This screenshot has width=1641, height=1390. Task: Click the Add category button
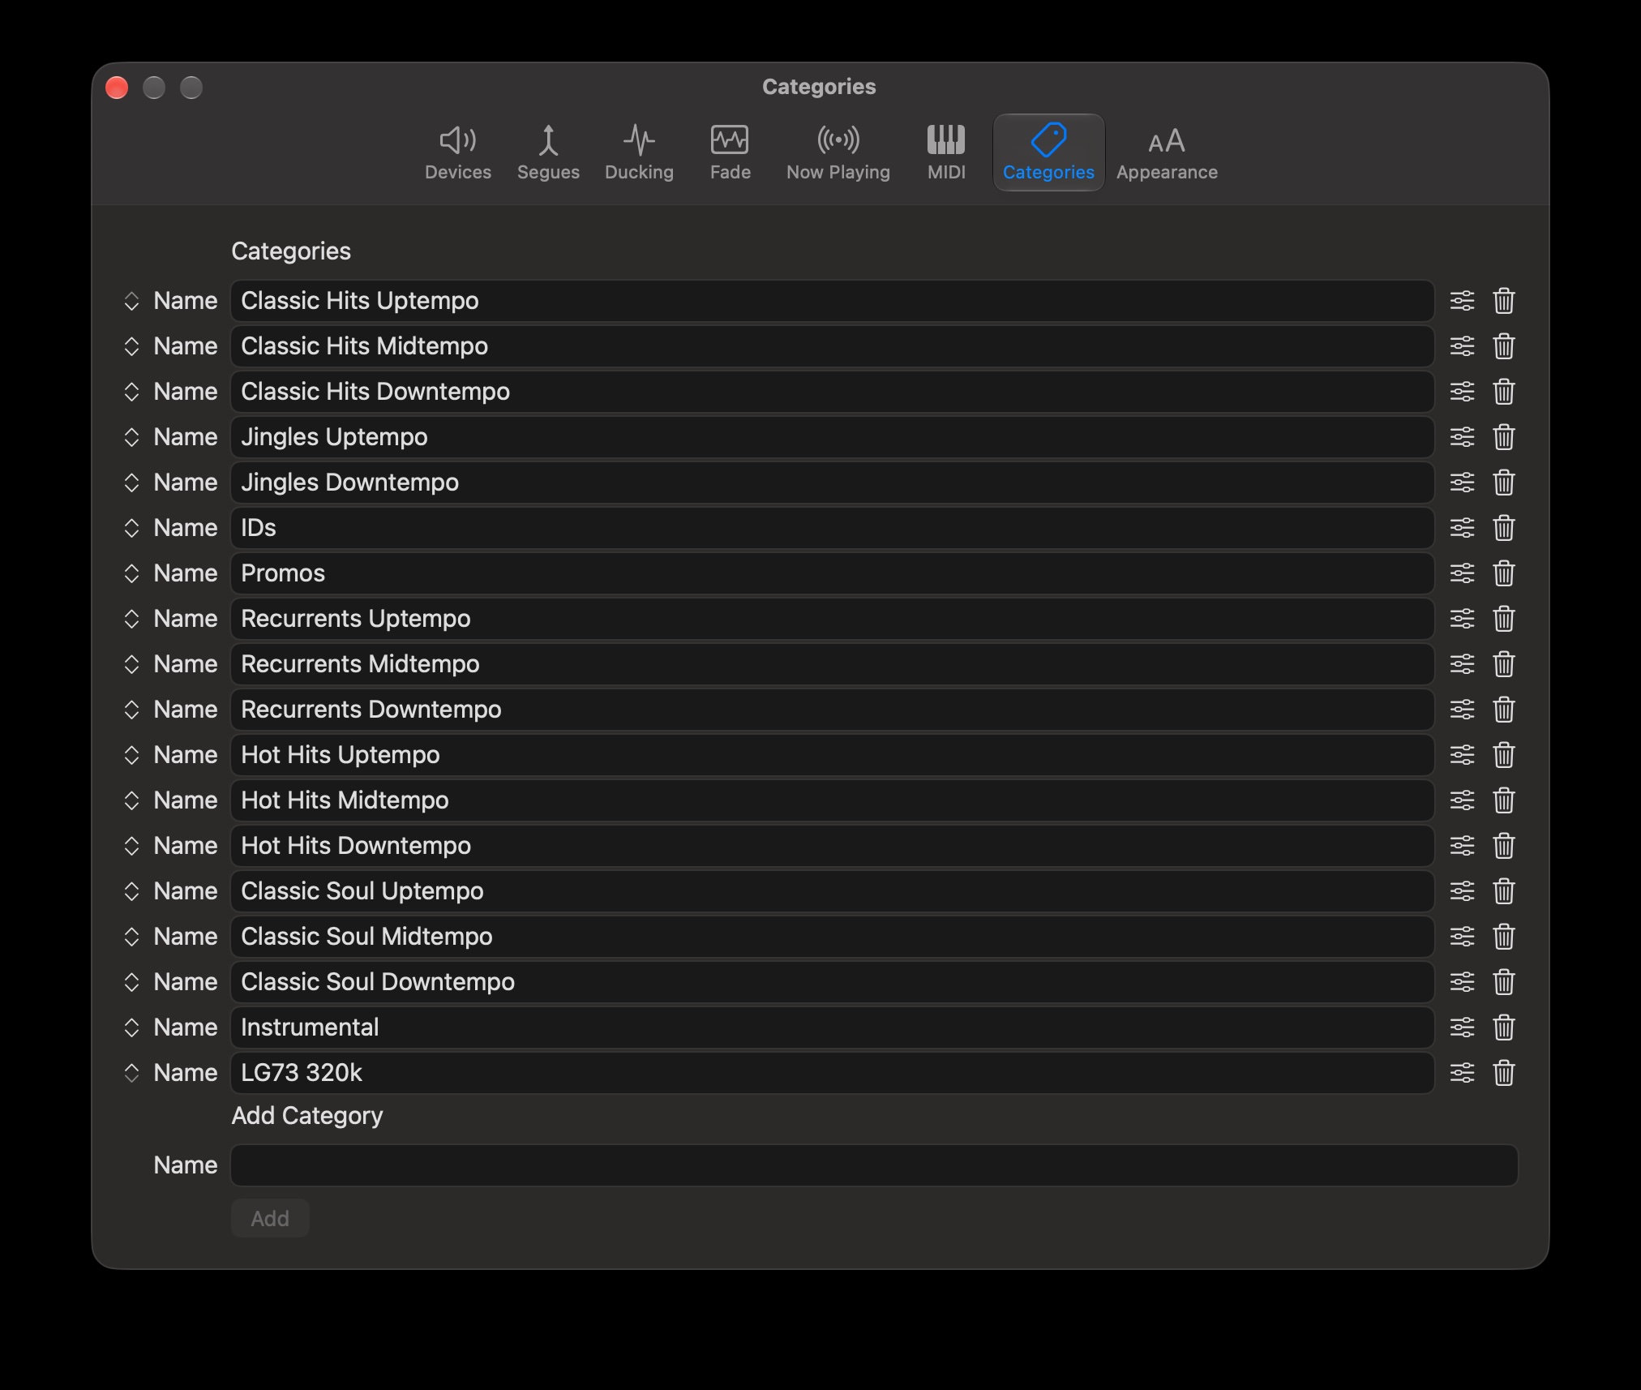pos(270,1218)
